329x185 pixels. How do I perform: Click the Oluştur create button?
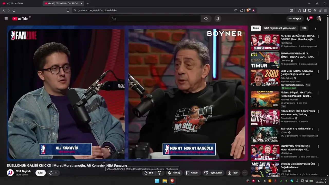(x=295, y=19)
